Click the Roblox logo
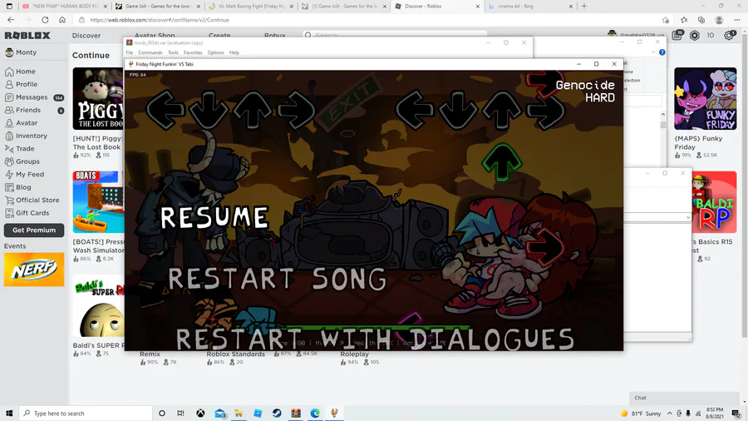The width and height of the screenshot is (748, 421). pyautogui.click(x=27, y=35)
